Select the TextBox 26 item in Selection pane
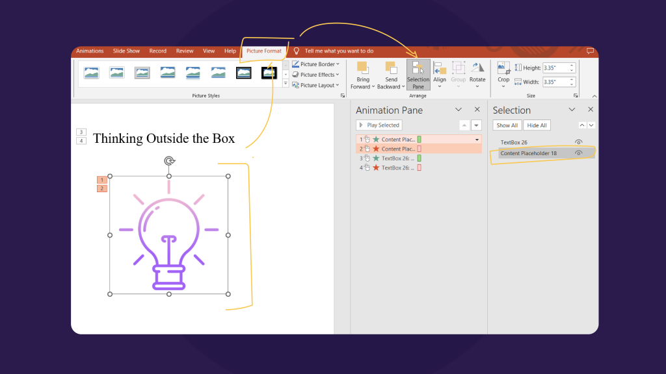The image size is (666, 374). (514, 142)
